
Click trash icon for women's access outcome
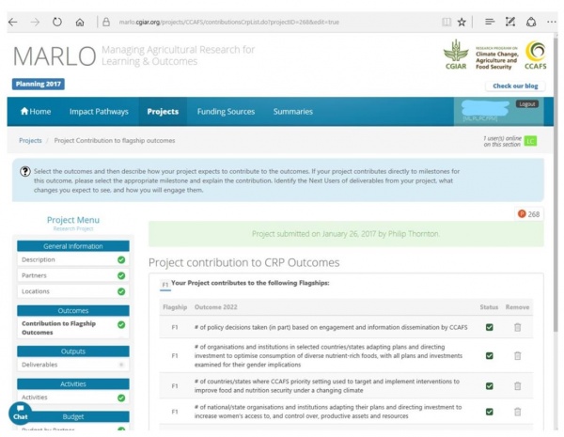point(516,412)
